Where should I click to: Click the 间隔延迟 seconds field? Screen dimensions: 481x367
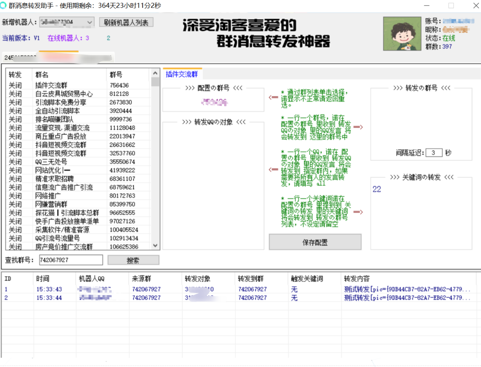point(433,153)
